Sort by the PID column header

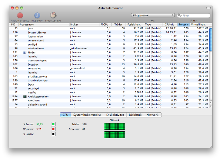tap(14, 24)
